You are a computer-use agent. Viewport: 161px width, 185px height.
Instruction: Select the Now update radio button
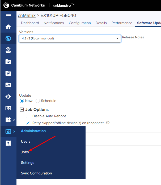tap(22, 101)
